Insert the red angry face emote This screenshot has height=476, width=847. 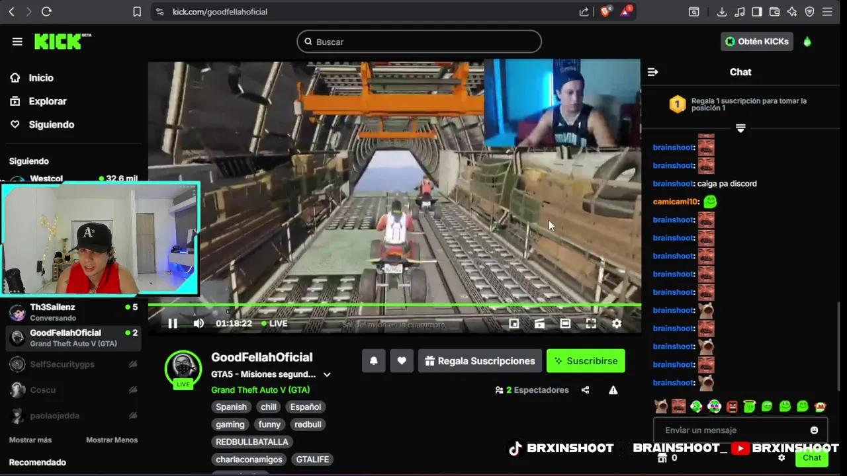[732, 407]
